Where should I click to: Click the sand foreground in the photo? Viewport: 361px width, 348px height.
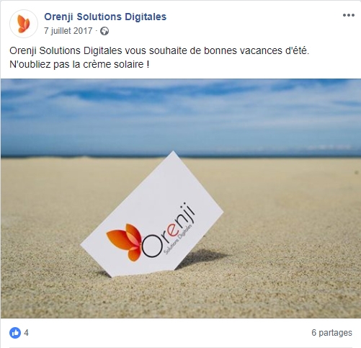point(180,298)
